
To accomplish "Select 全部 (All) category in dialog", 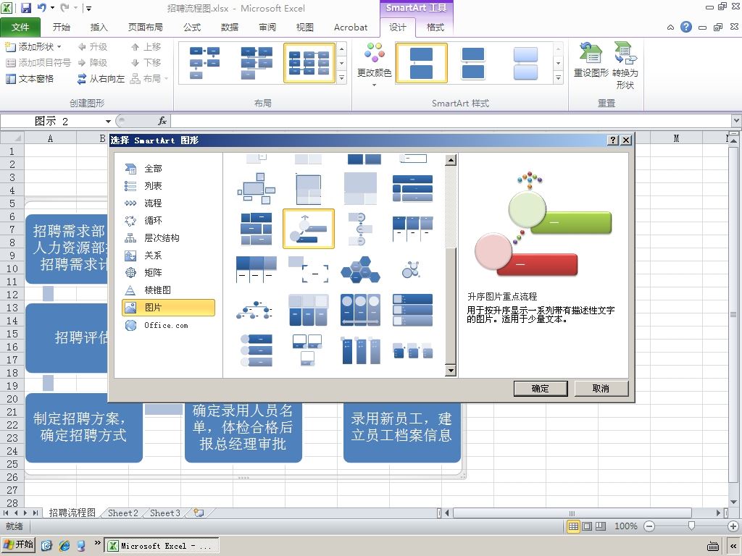I will pyautogui.click(x=168, y=168).
